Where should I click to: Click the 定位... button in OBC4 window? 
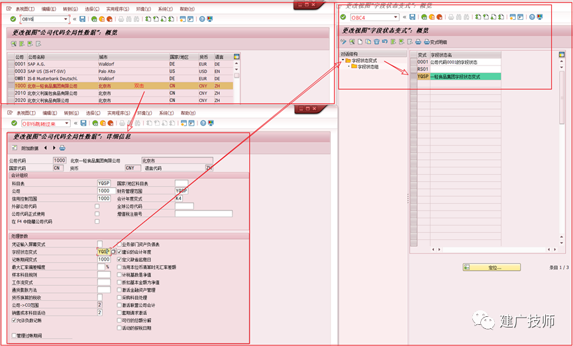(x=492, y=267)
